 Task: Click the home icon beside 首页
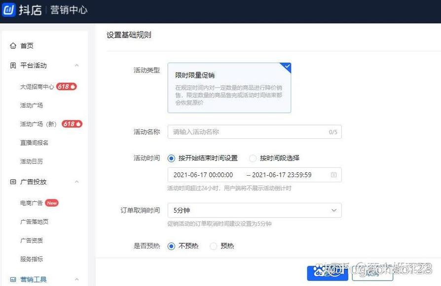pos(13,46)
